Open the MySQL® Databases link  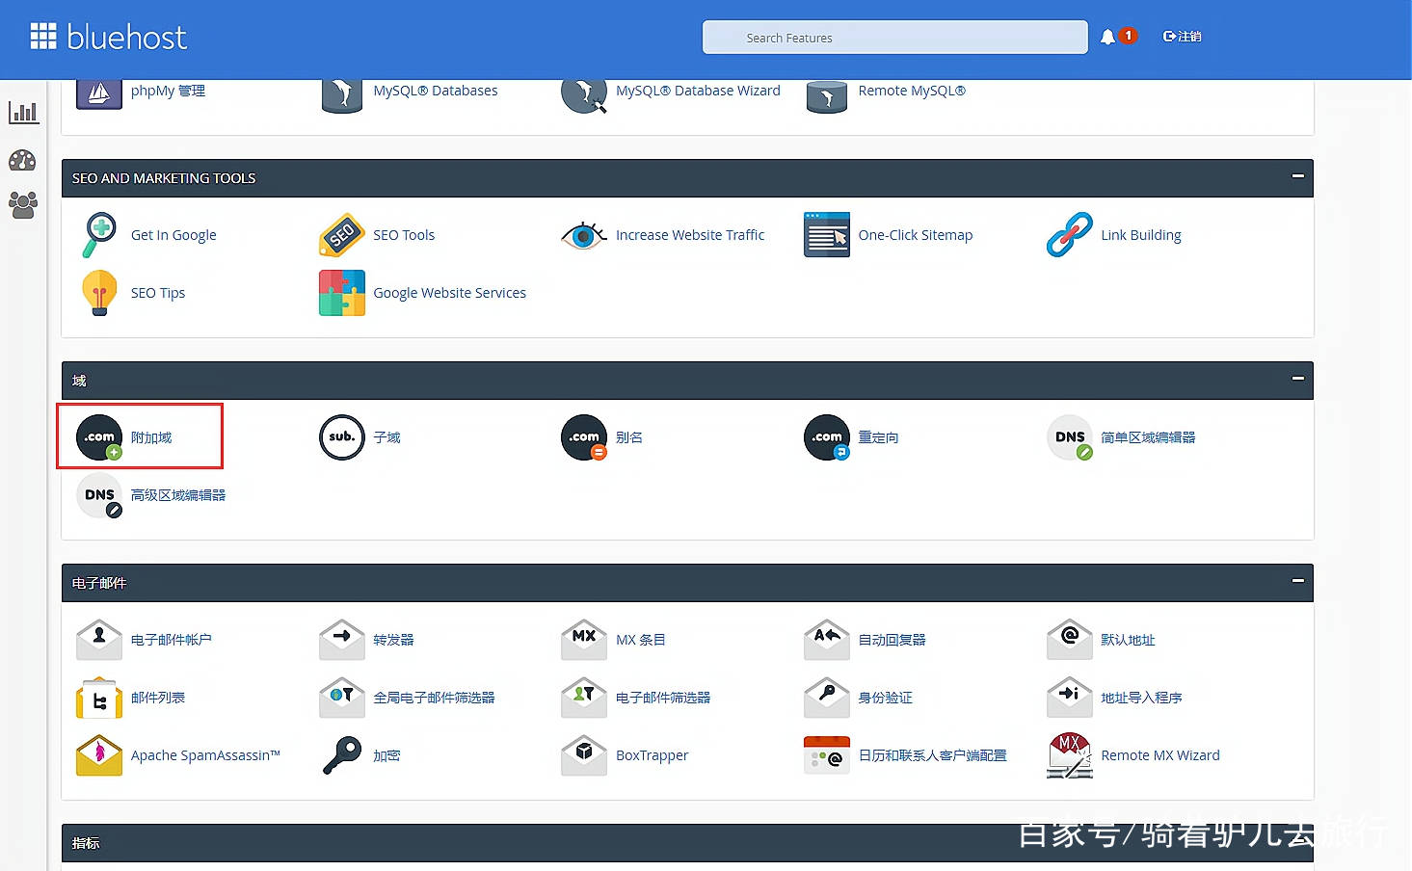pos(436,91)
